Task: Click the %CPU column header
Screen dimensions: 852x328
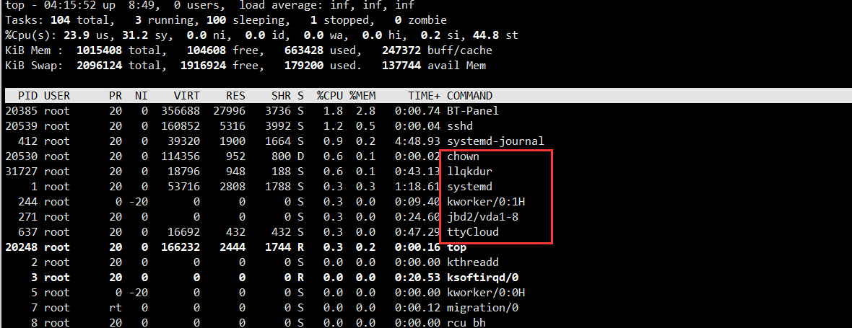Action: (x=330, y=96)
